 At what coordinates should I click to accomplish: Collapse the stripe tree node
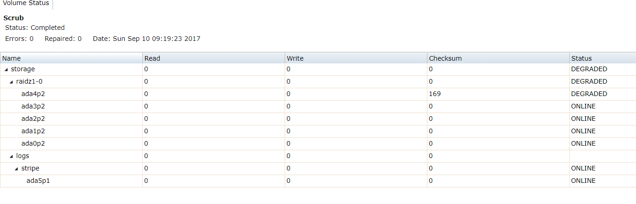point(17,169)
